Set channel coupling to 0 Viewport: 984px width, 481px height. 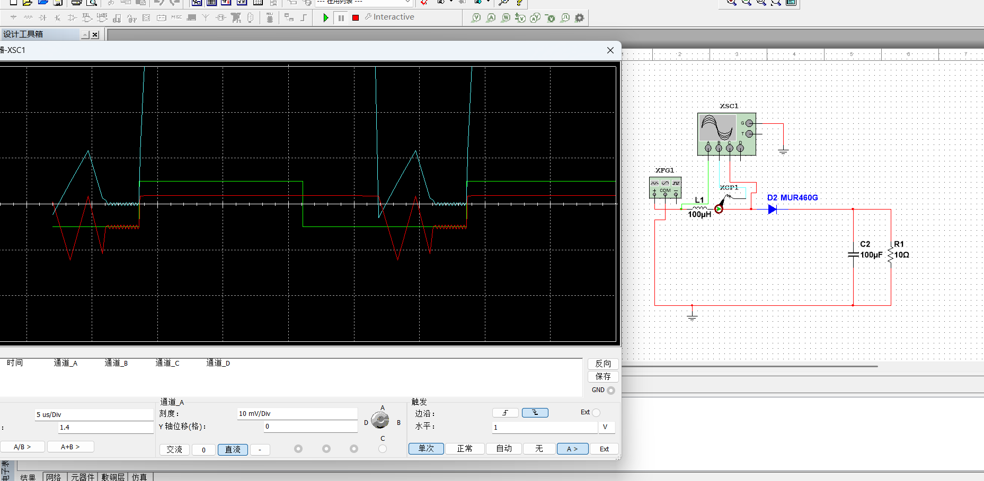point(203,449)
